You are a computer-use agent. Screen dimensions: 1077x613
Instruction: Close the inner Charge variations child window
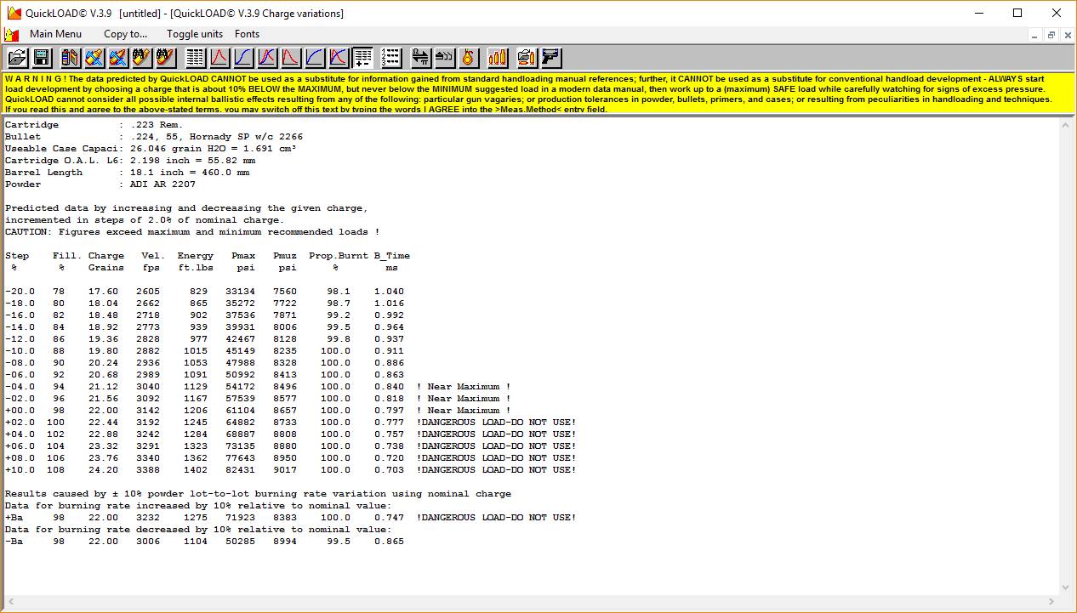pos(1067,35)
